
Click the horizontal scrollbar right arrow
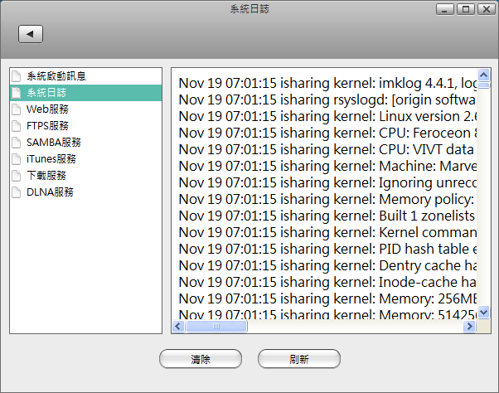click(x=470, y=327)
